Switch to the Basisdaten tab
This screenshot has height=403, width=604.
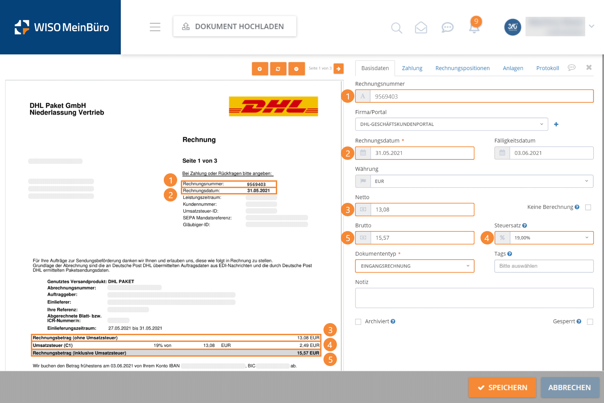pyautogui.click(x=375, y=68)
